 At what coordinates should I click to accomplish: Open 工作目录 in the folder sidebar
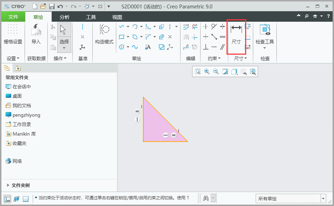[22, 124]
